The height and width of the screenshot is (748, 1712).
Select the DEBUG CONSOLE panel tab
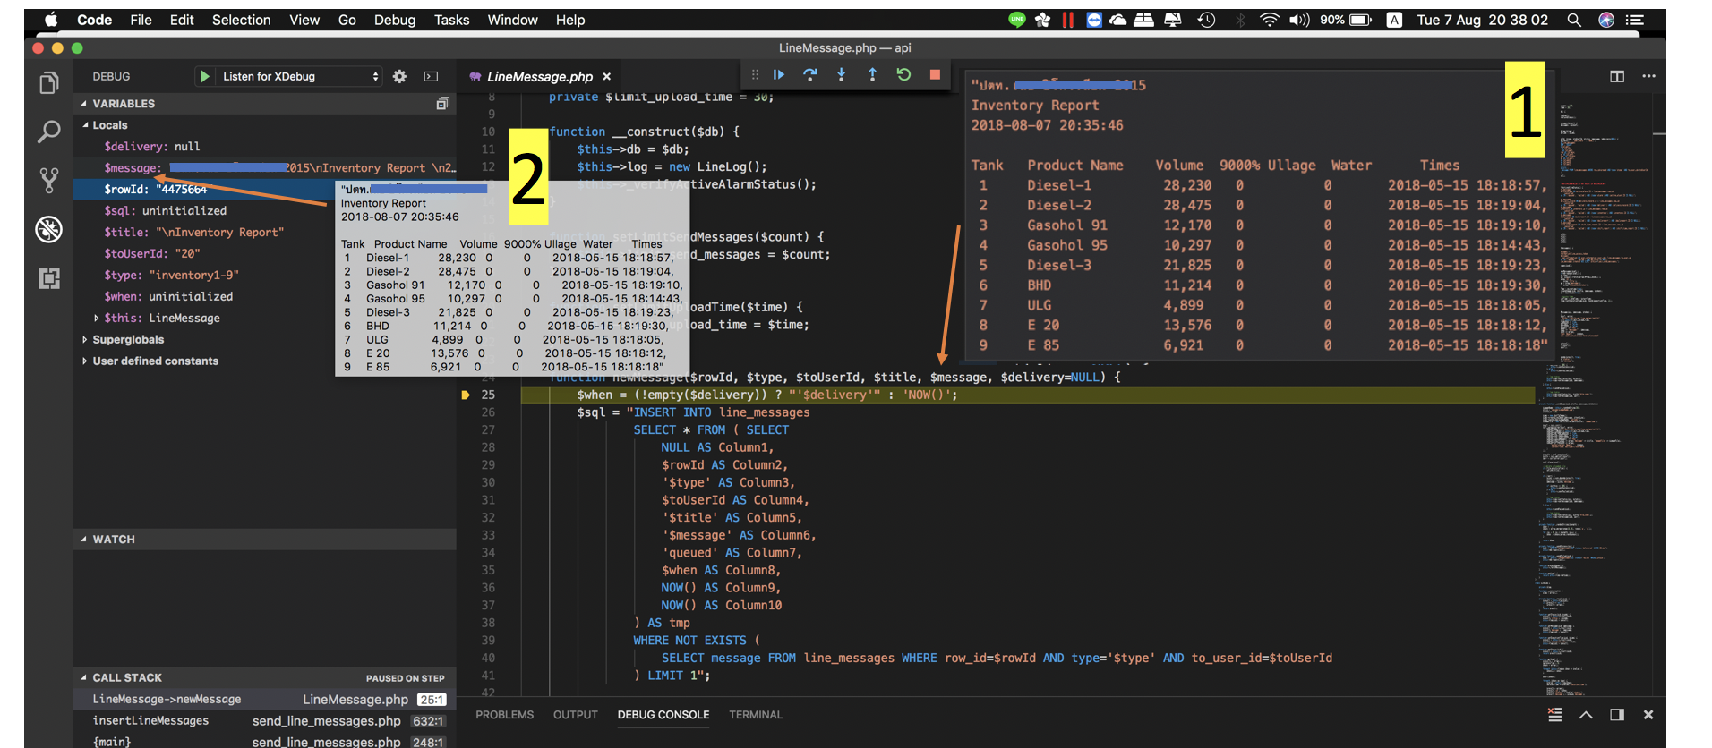pos(663,715)
